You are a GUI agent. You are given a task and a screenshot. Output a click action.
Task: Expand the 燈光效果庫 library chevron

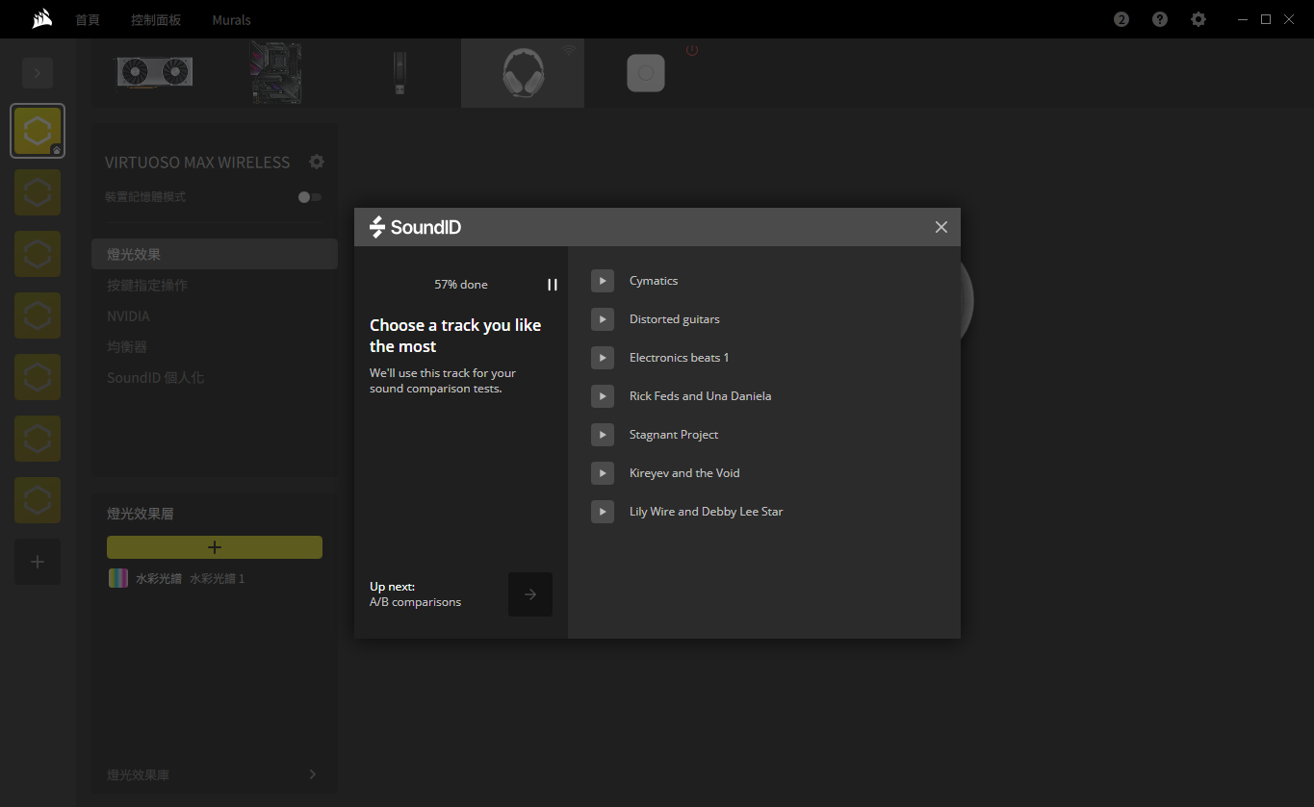(x=313, y=774)
